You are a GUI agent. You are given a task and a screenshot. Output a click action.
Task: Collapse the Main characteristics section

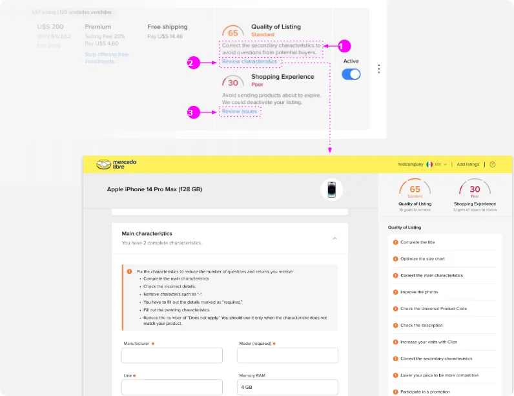(334, 238)
